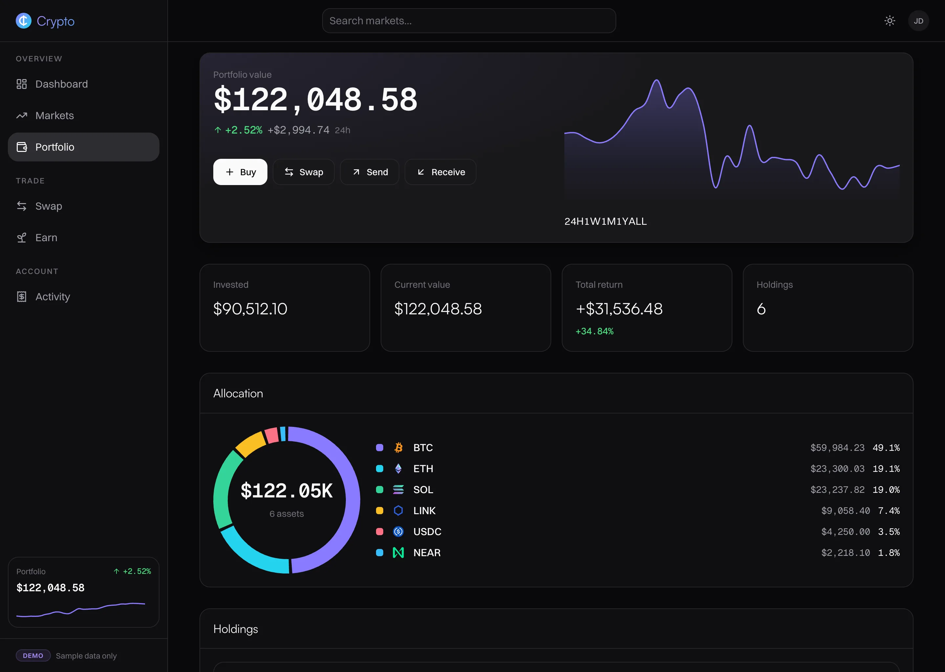
Task: Click the green SOL color swatch
Action: (x=379, y=490)
